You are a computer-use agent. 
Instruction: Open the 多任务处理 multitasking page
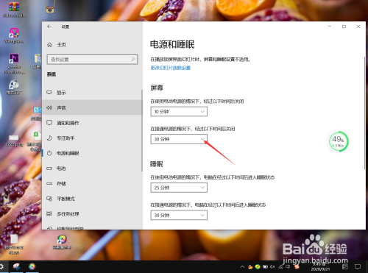coord(92,214)
